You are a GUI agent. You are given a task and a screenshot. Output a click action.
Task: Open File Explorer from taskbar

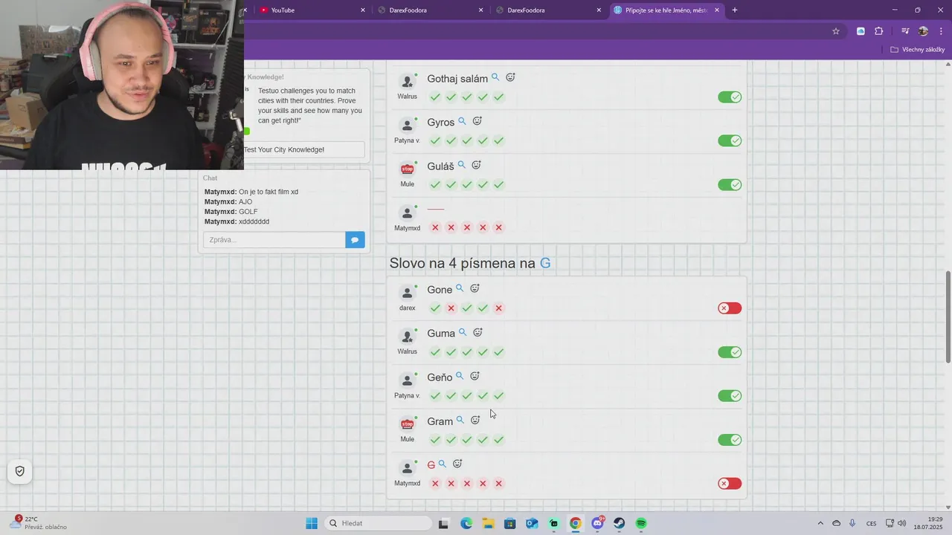click(x=488, y=523)
